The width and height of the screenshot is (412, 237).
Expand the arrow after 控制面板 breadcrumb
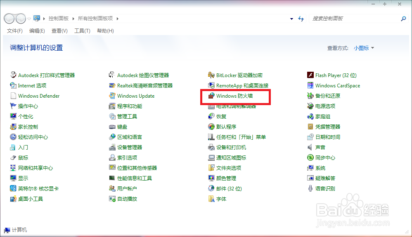(73, 19)
